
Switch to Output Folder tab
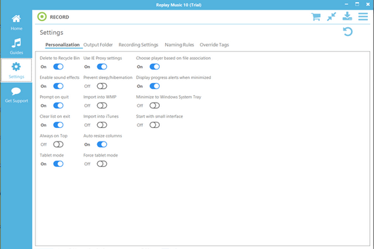(98, 45)
